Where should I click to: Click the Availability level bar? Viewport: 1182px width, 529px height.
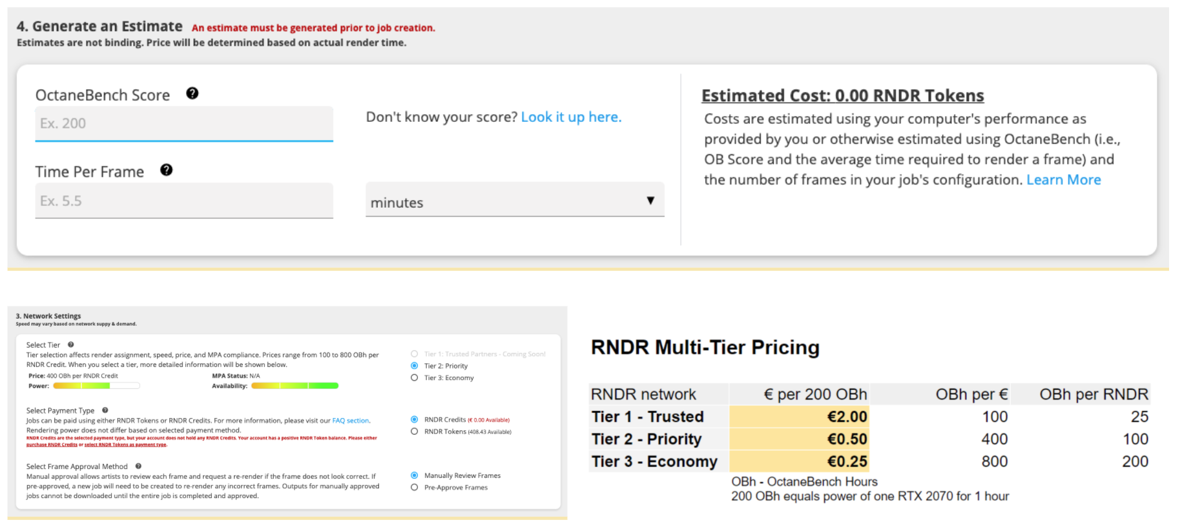[x=295, y=386]
